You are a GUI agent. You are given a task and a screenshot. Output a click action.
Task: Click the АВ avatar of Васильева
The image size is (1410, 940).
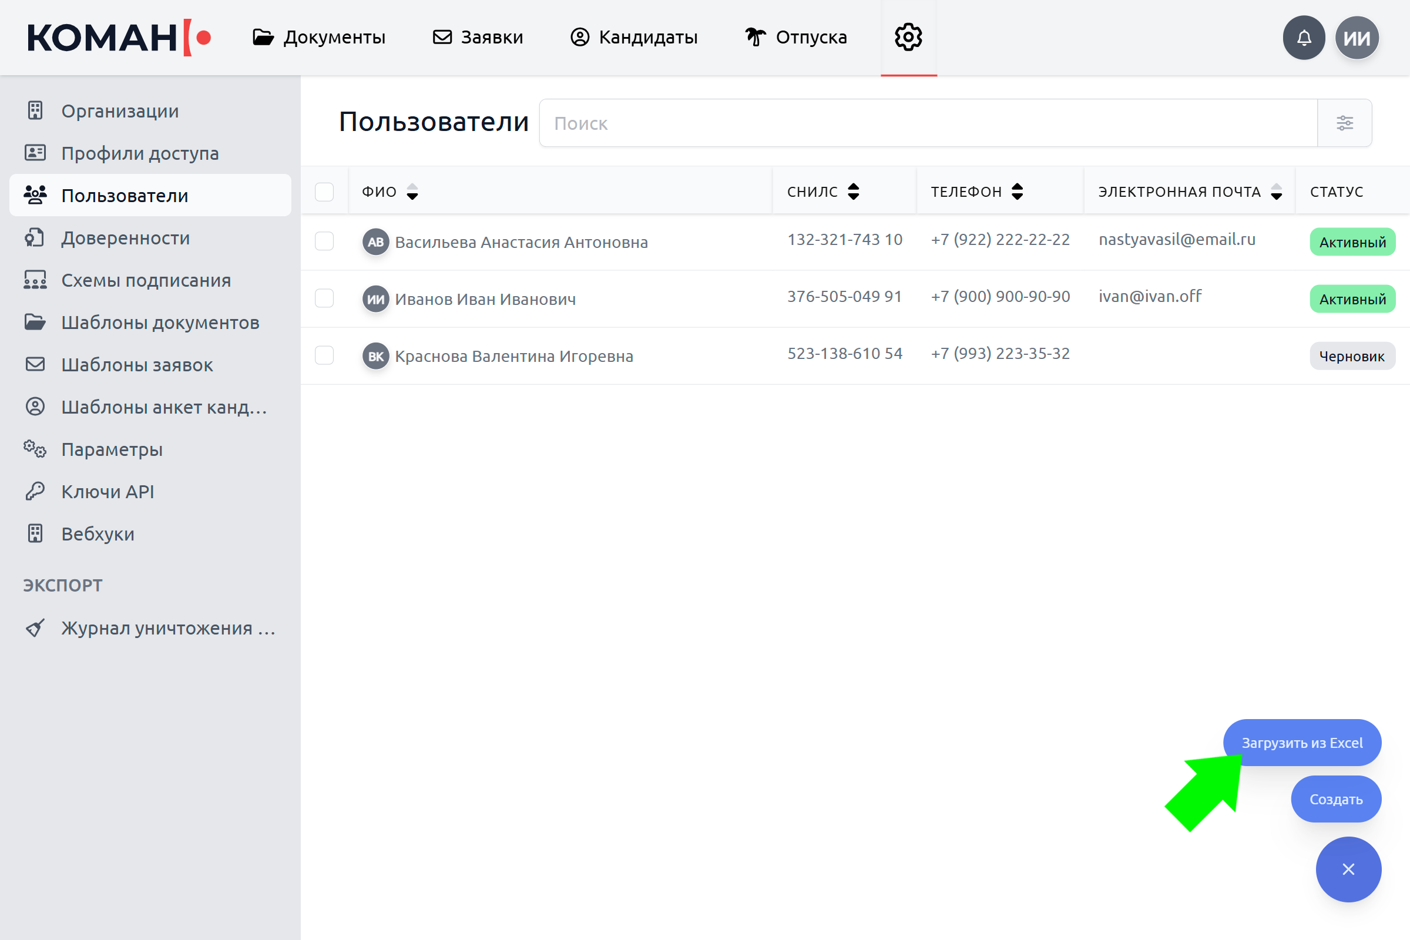pos(376,241)
